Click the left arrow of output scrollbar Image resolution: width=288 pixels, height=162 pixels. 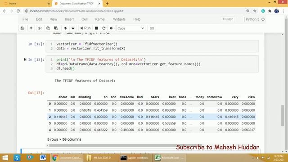click(48, 145)
